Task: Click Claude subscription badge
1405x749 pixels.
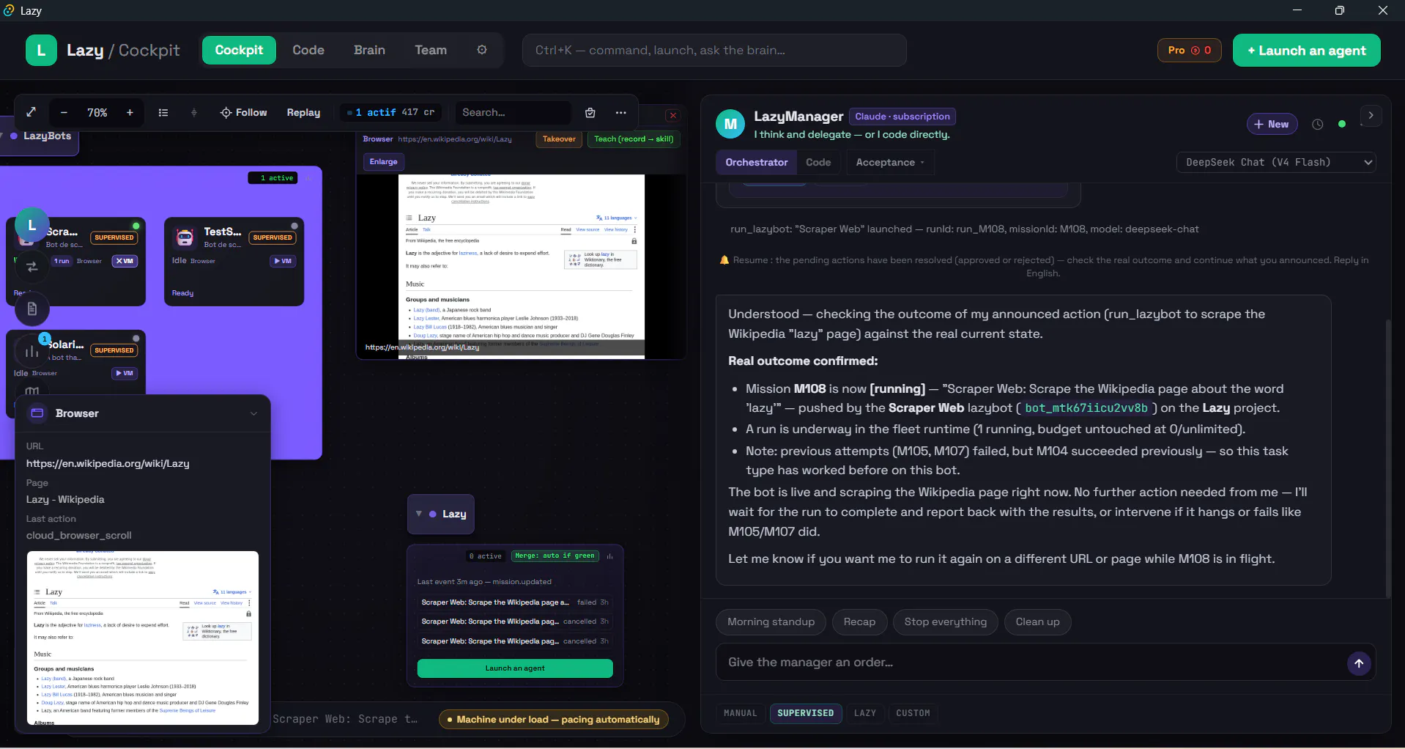Action: click(x=902, y=117)
